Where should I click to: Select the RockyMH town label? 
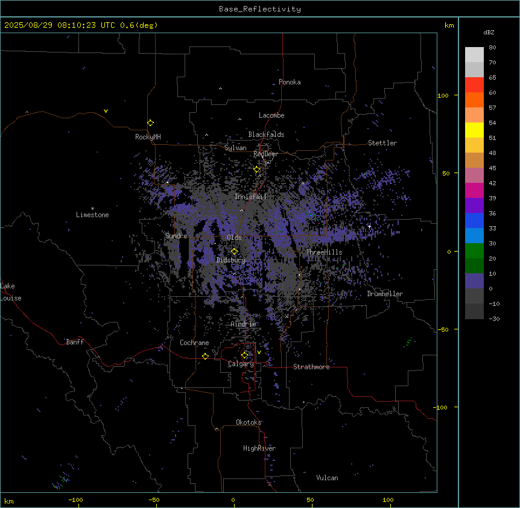click(x=148, y=137)
